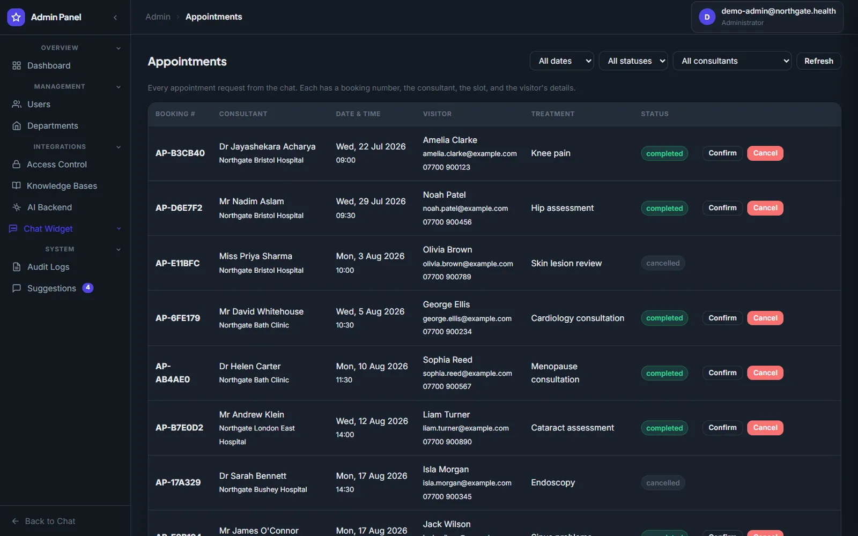Click the Departments building icon
The width and height of the screenshot is (858, 536).
click(17, 125)
